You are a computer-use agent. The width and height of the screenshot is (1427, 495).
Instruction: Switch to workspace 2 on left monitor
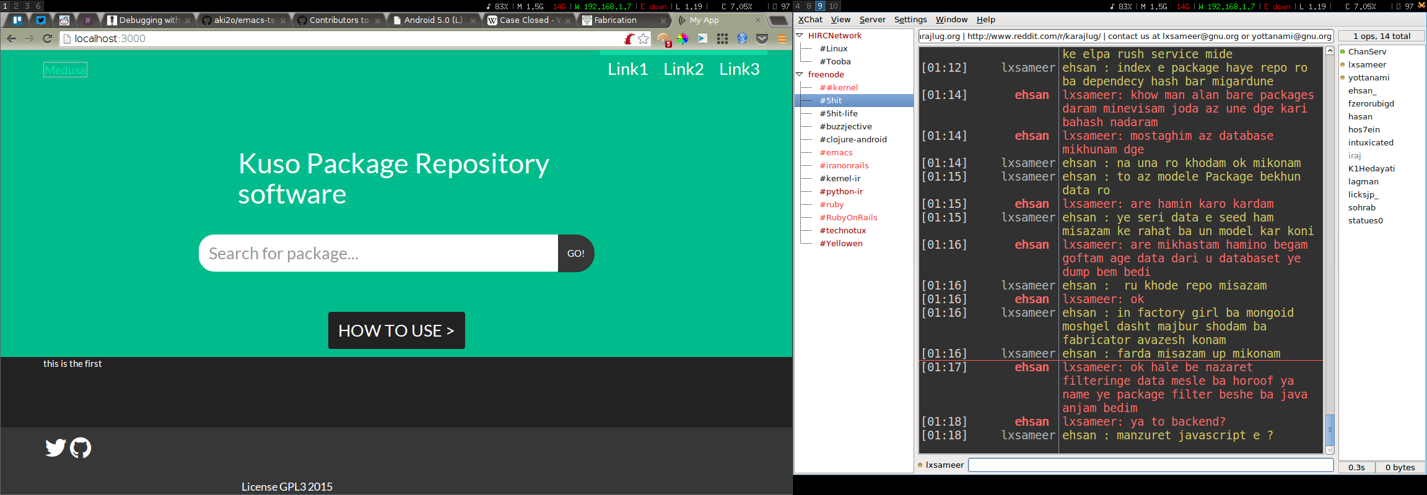16,6
